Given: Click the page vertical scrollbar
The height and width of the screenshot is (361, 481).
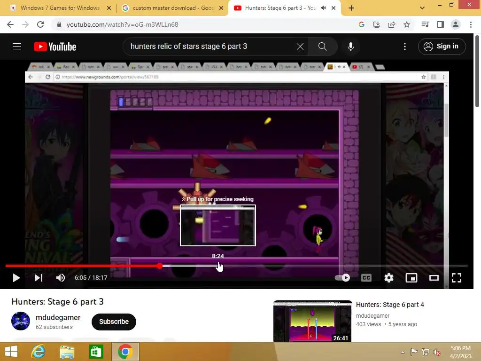Looking at the screenshot, I should tap(477, 71).
